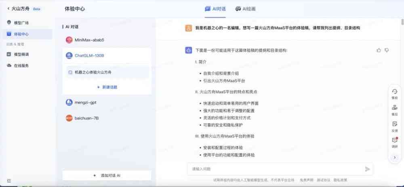Click the MiniMax-abab5 avatar icon

tap(69, 40)
